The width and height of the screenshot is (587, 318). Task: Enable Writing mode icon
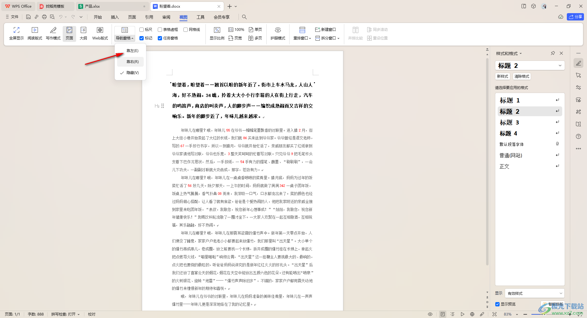[x=53, y=30]
